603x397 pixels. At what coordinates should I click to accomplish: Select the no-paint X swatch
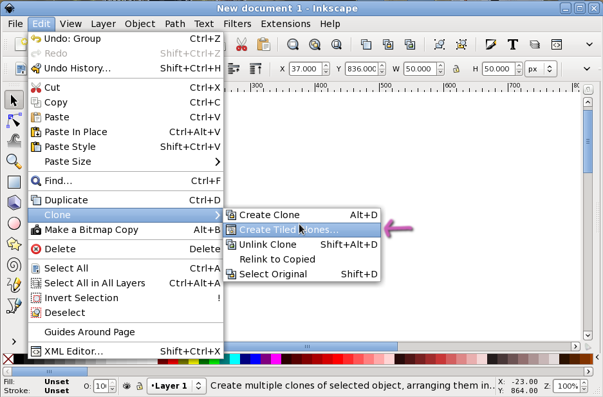coord(8,359)
